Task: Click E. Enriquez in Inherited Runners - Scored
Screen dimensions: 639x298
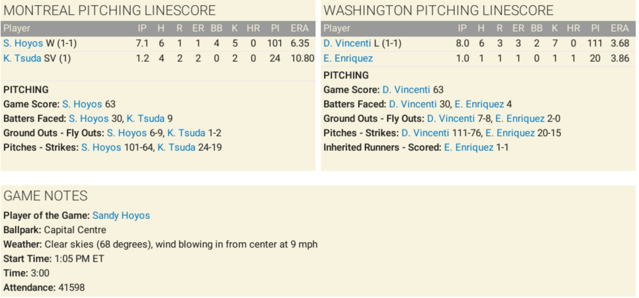Action: 469,147
